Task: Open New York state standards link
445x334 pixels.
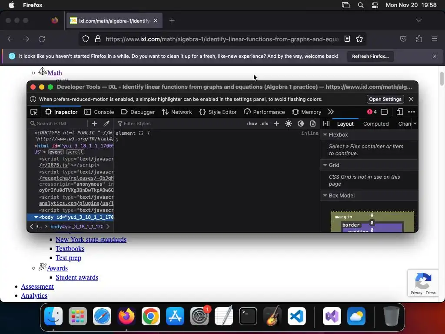Action: click(x=91, y=240)
